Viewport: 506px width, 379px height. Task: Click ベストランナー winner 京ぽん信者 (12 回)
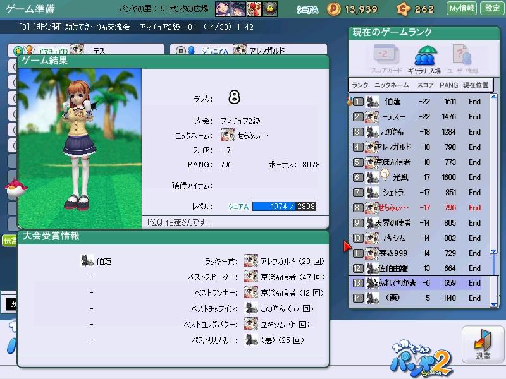point(284,292)
